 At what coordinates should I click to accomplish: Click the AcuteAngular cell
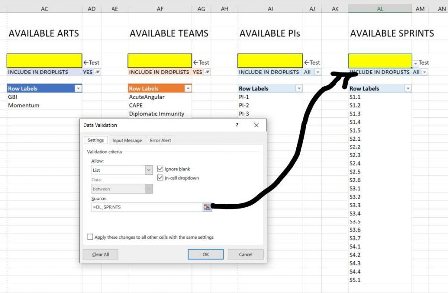[160, 97]
